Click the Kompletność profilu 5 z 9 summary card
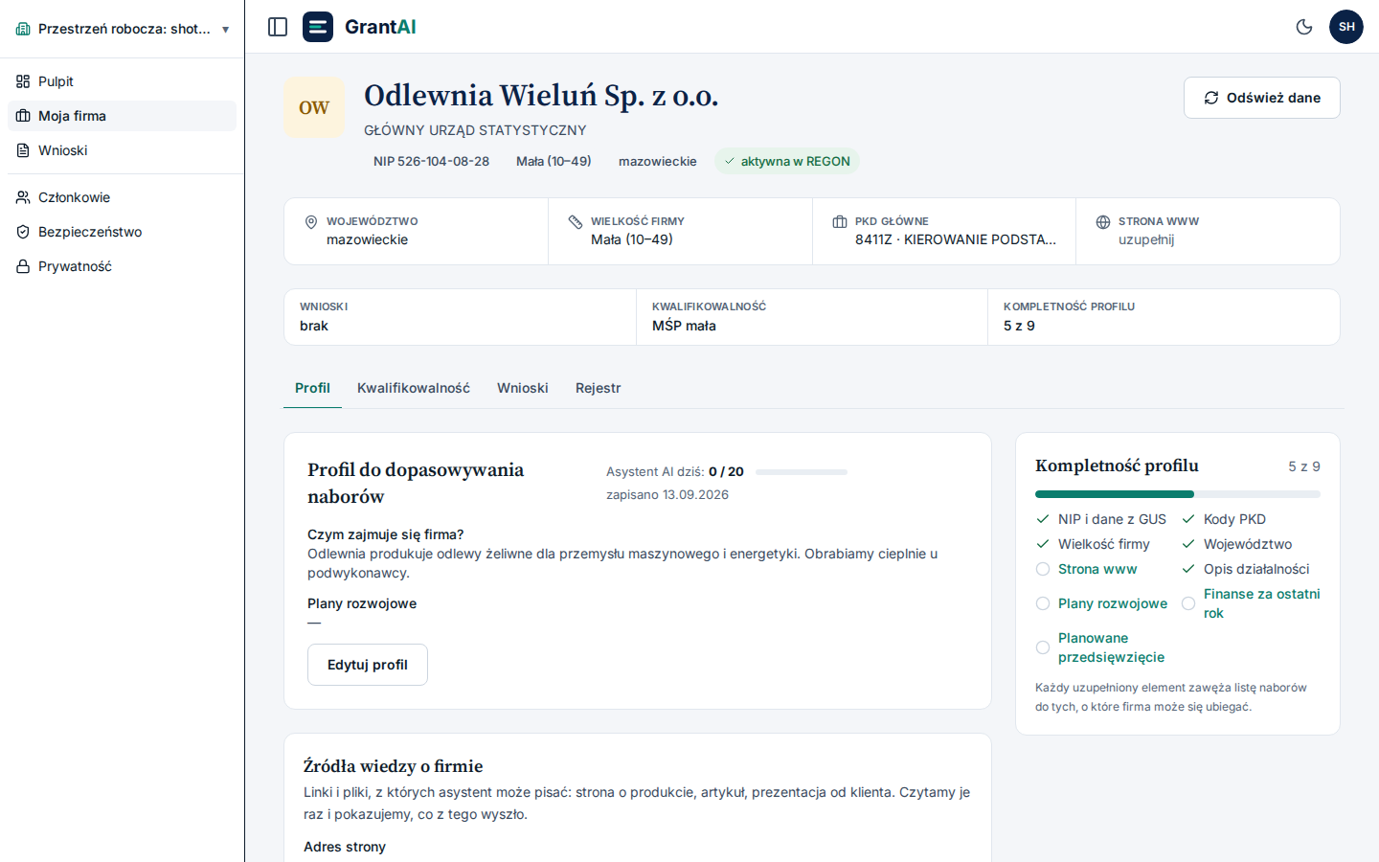Screen dimensions: 1379x862 tap(1164, 317)
